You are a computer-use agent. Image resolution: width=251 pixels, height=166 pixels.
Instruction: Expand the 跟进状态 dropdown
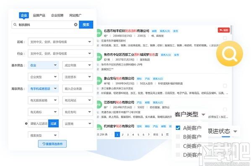[x=222, y=131]
